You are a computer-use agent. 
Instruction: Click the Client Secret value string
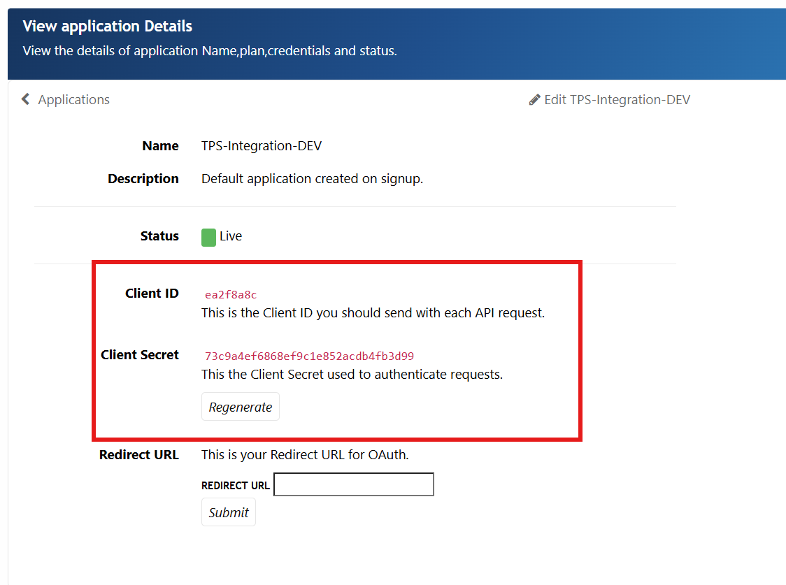tap(309, 356)
